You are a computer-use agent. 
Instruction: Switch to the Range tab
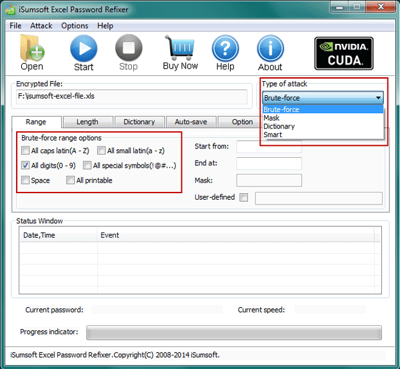(36, 122)
